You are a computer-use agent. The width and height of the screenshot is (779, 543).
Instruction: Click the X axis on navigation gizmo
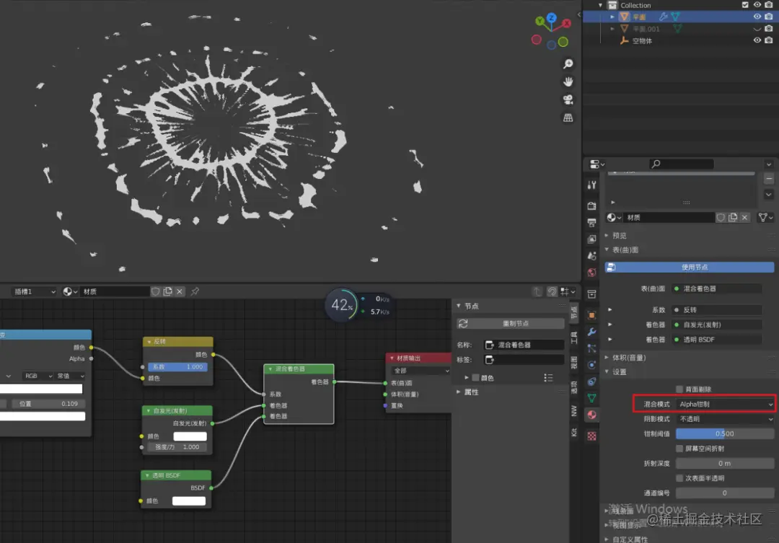tap(566, 23)
